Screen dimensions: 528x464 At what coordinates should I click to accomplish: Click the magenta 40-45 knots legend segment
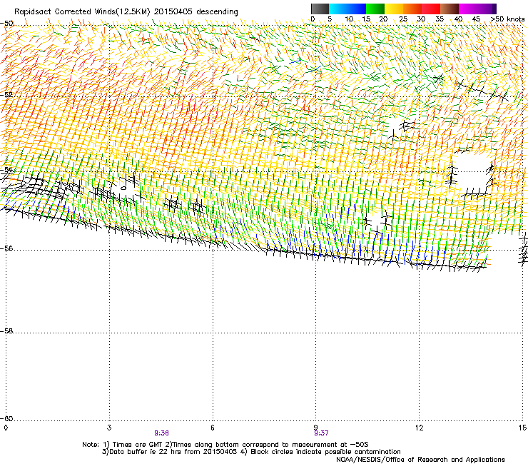pyautogui.click(x=468, y=9)
